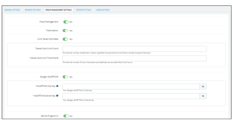Screen dimensions: 233x120
Task: Click the Saved Card Limit Count field
Action: pyautogui.click(x=135, y=49)
